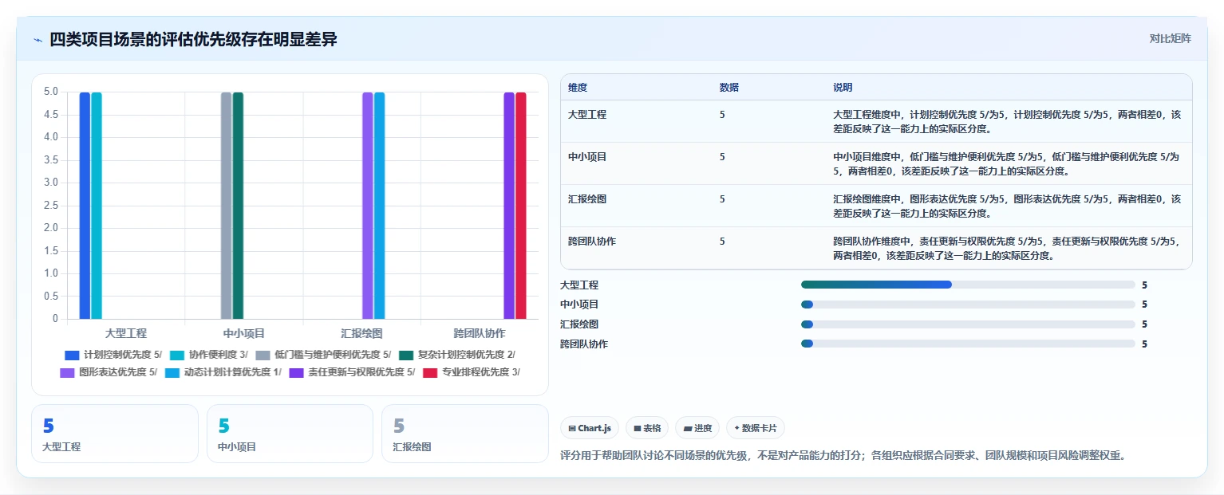Click the Chart.js chip
This screenshot has height=495, width=1224.
pos(590,428)
